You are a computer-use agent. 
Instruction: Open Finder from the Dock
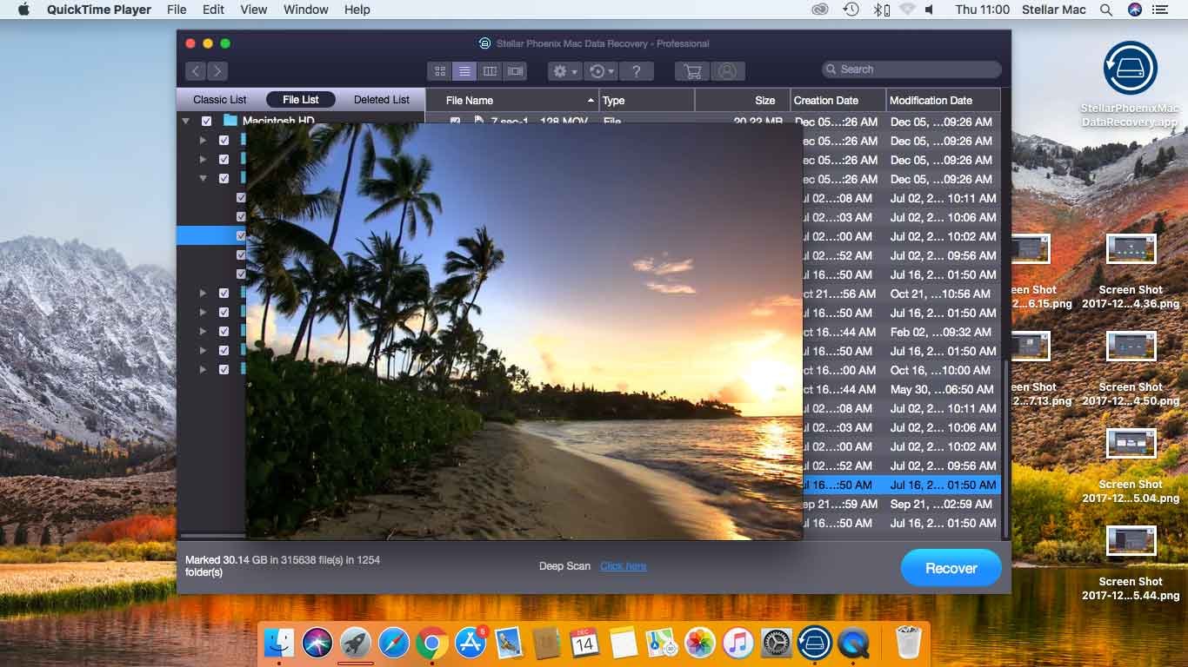click(x=280, y=644)
